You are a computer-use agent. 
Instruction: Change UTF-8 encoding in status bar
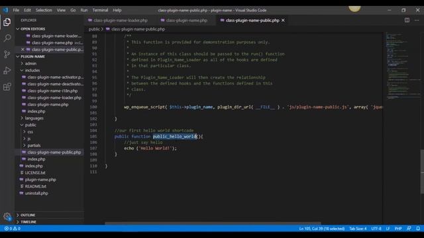tap(376, 229)
